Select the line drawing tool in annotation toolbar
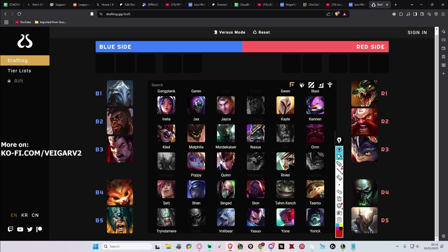448x252 pixels. pyautogui.click(x=339, y=171)
